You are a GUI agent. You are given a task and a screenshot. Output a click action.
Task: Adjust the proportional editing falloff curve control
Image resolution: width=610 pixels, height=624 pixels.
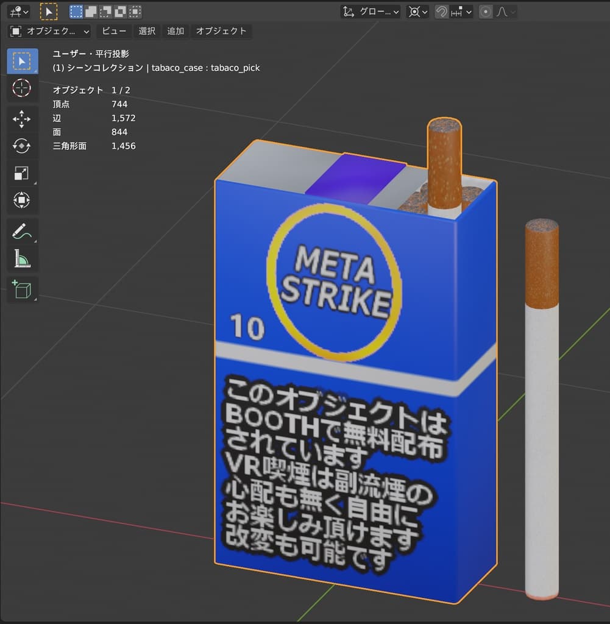tap(506, 11)
